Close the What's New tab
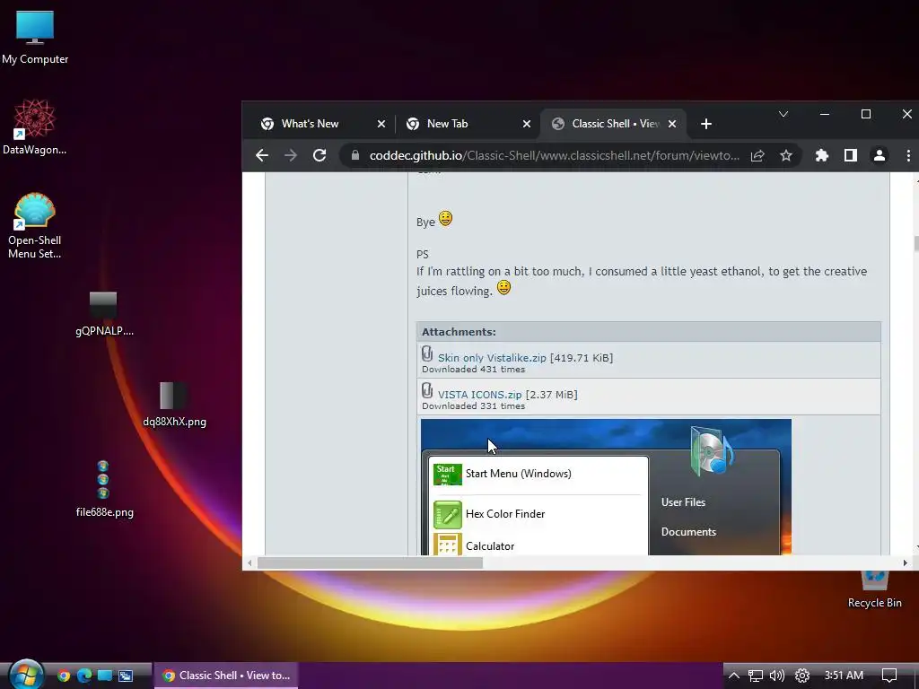Screen dimensions: 919x689 click(381, 124)
